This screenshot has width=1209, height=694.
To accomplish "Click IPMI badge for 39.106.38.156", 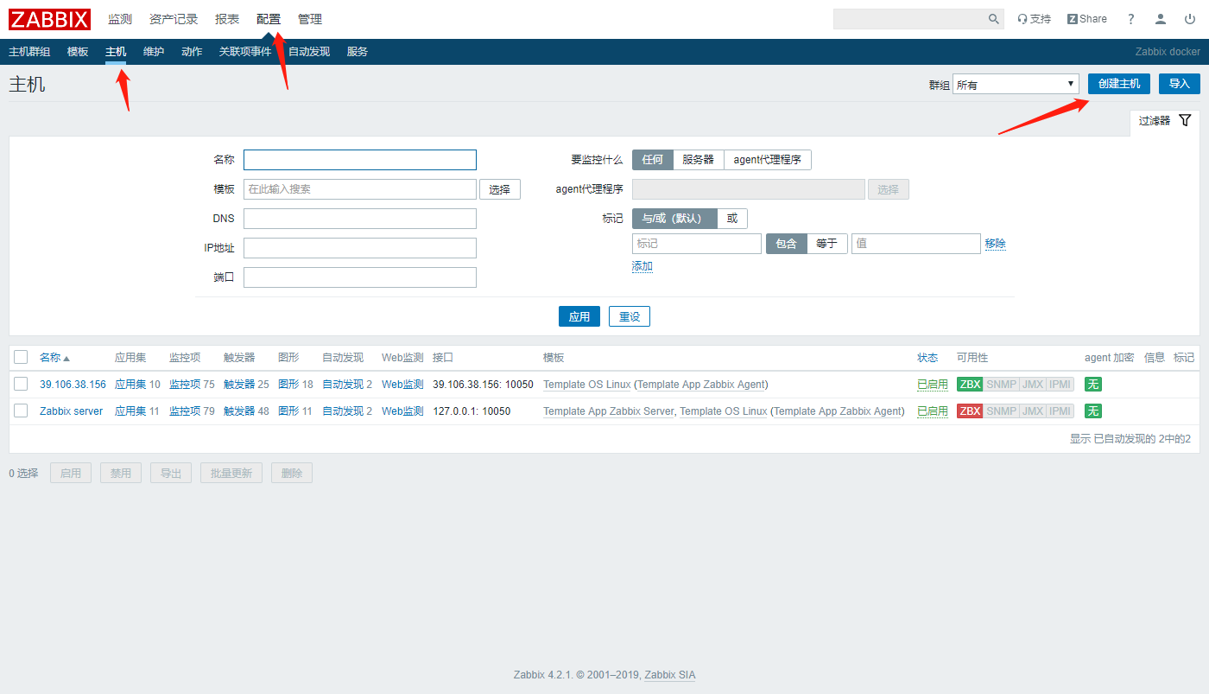I will tap(1060, 385).
